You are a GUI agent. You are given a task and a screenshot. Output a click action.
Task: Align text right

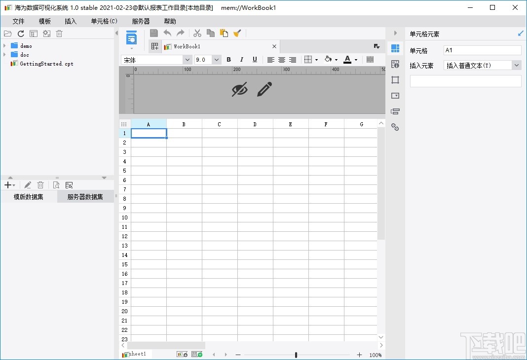[293, 60]
